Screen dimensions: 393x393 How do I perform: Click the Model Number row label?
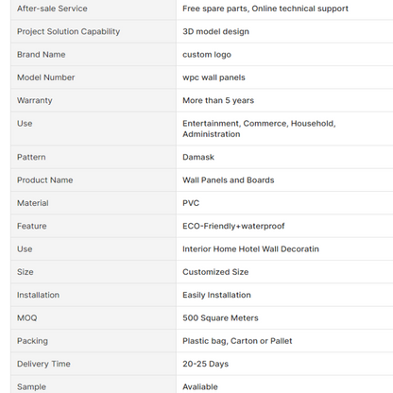46,77
